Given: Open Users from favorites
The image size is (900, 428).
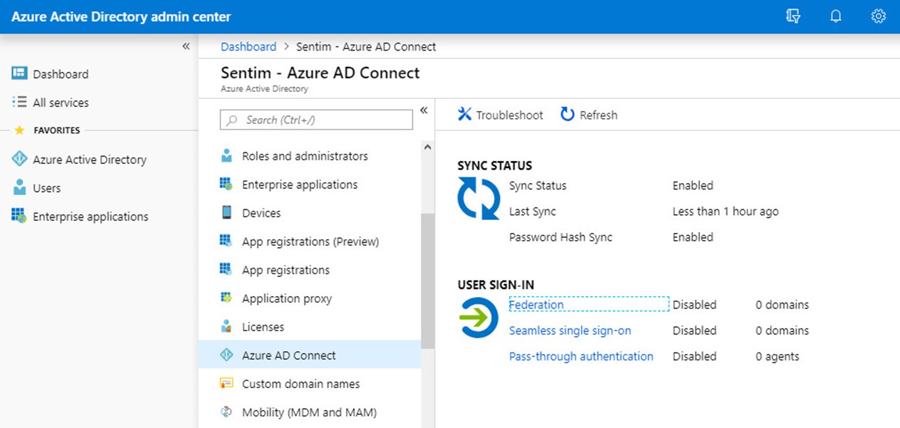Looking at the screenshot, I should tap(47, 188).
